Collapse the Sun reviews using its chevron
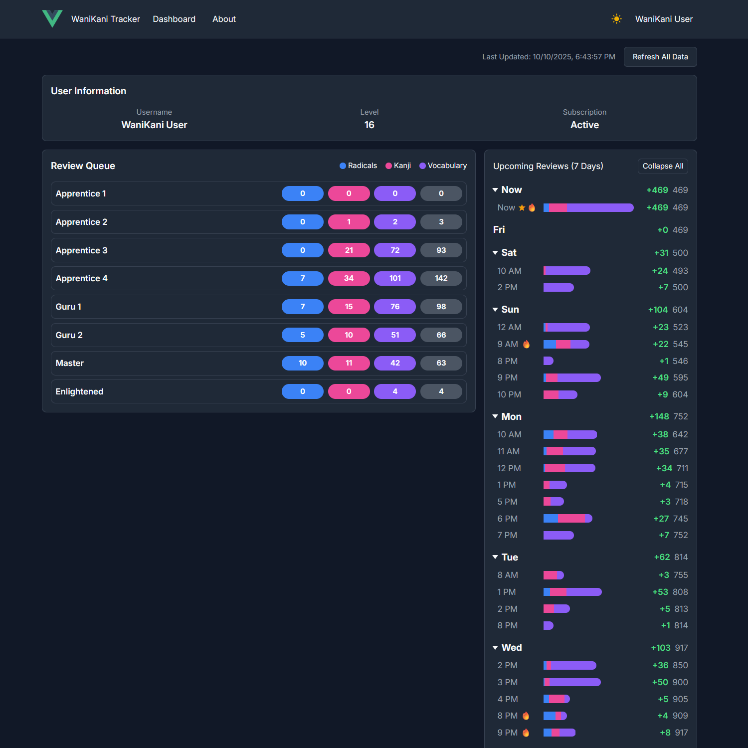The height and width of the screenshot is (748, 748). [495, 309]
